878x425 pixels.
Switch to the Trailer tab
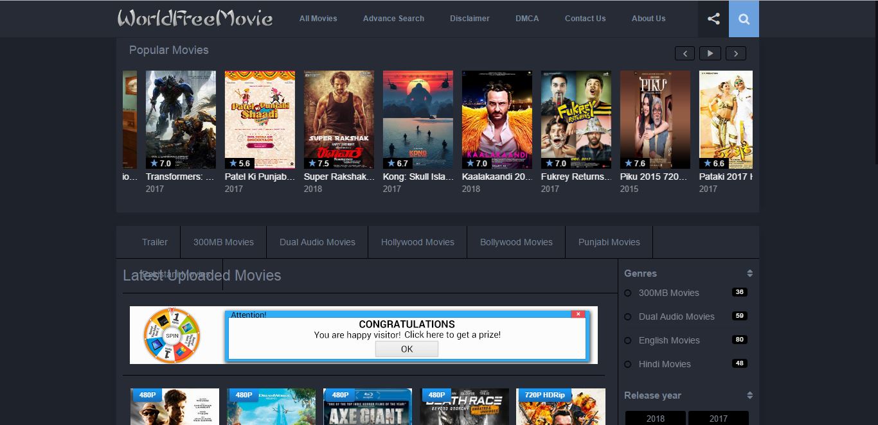click(x=155, y=242)
